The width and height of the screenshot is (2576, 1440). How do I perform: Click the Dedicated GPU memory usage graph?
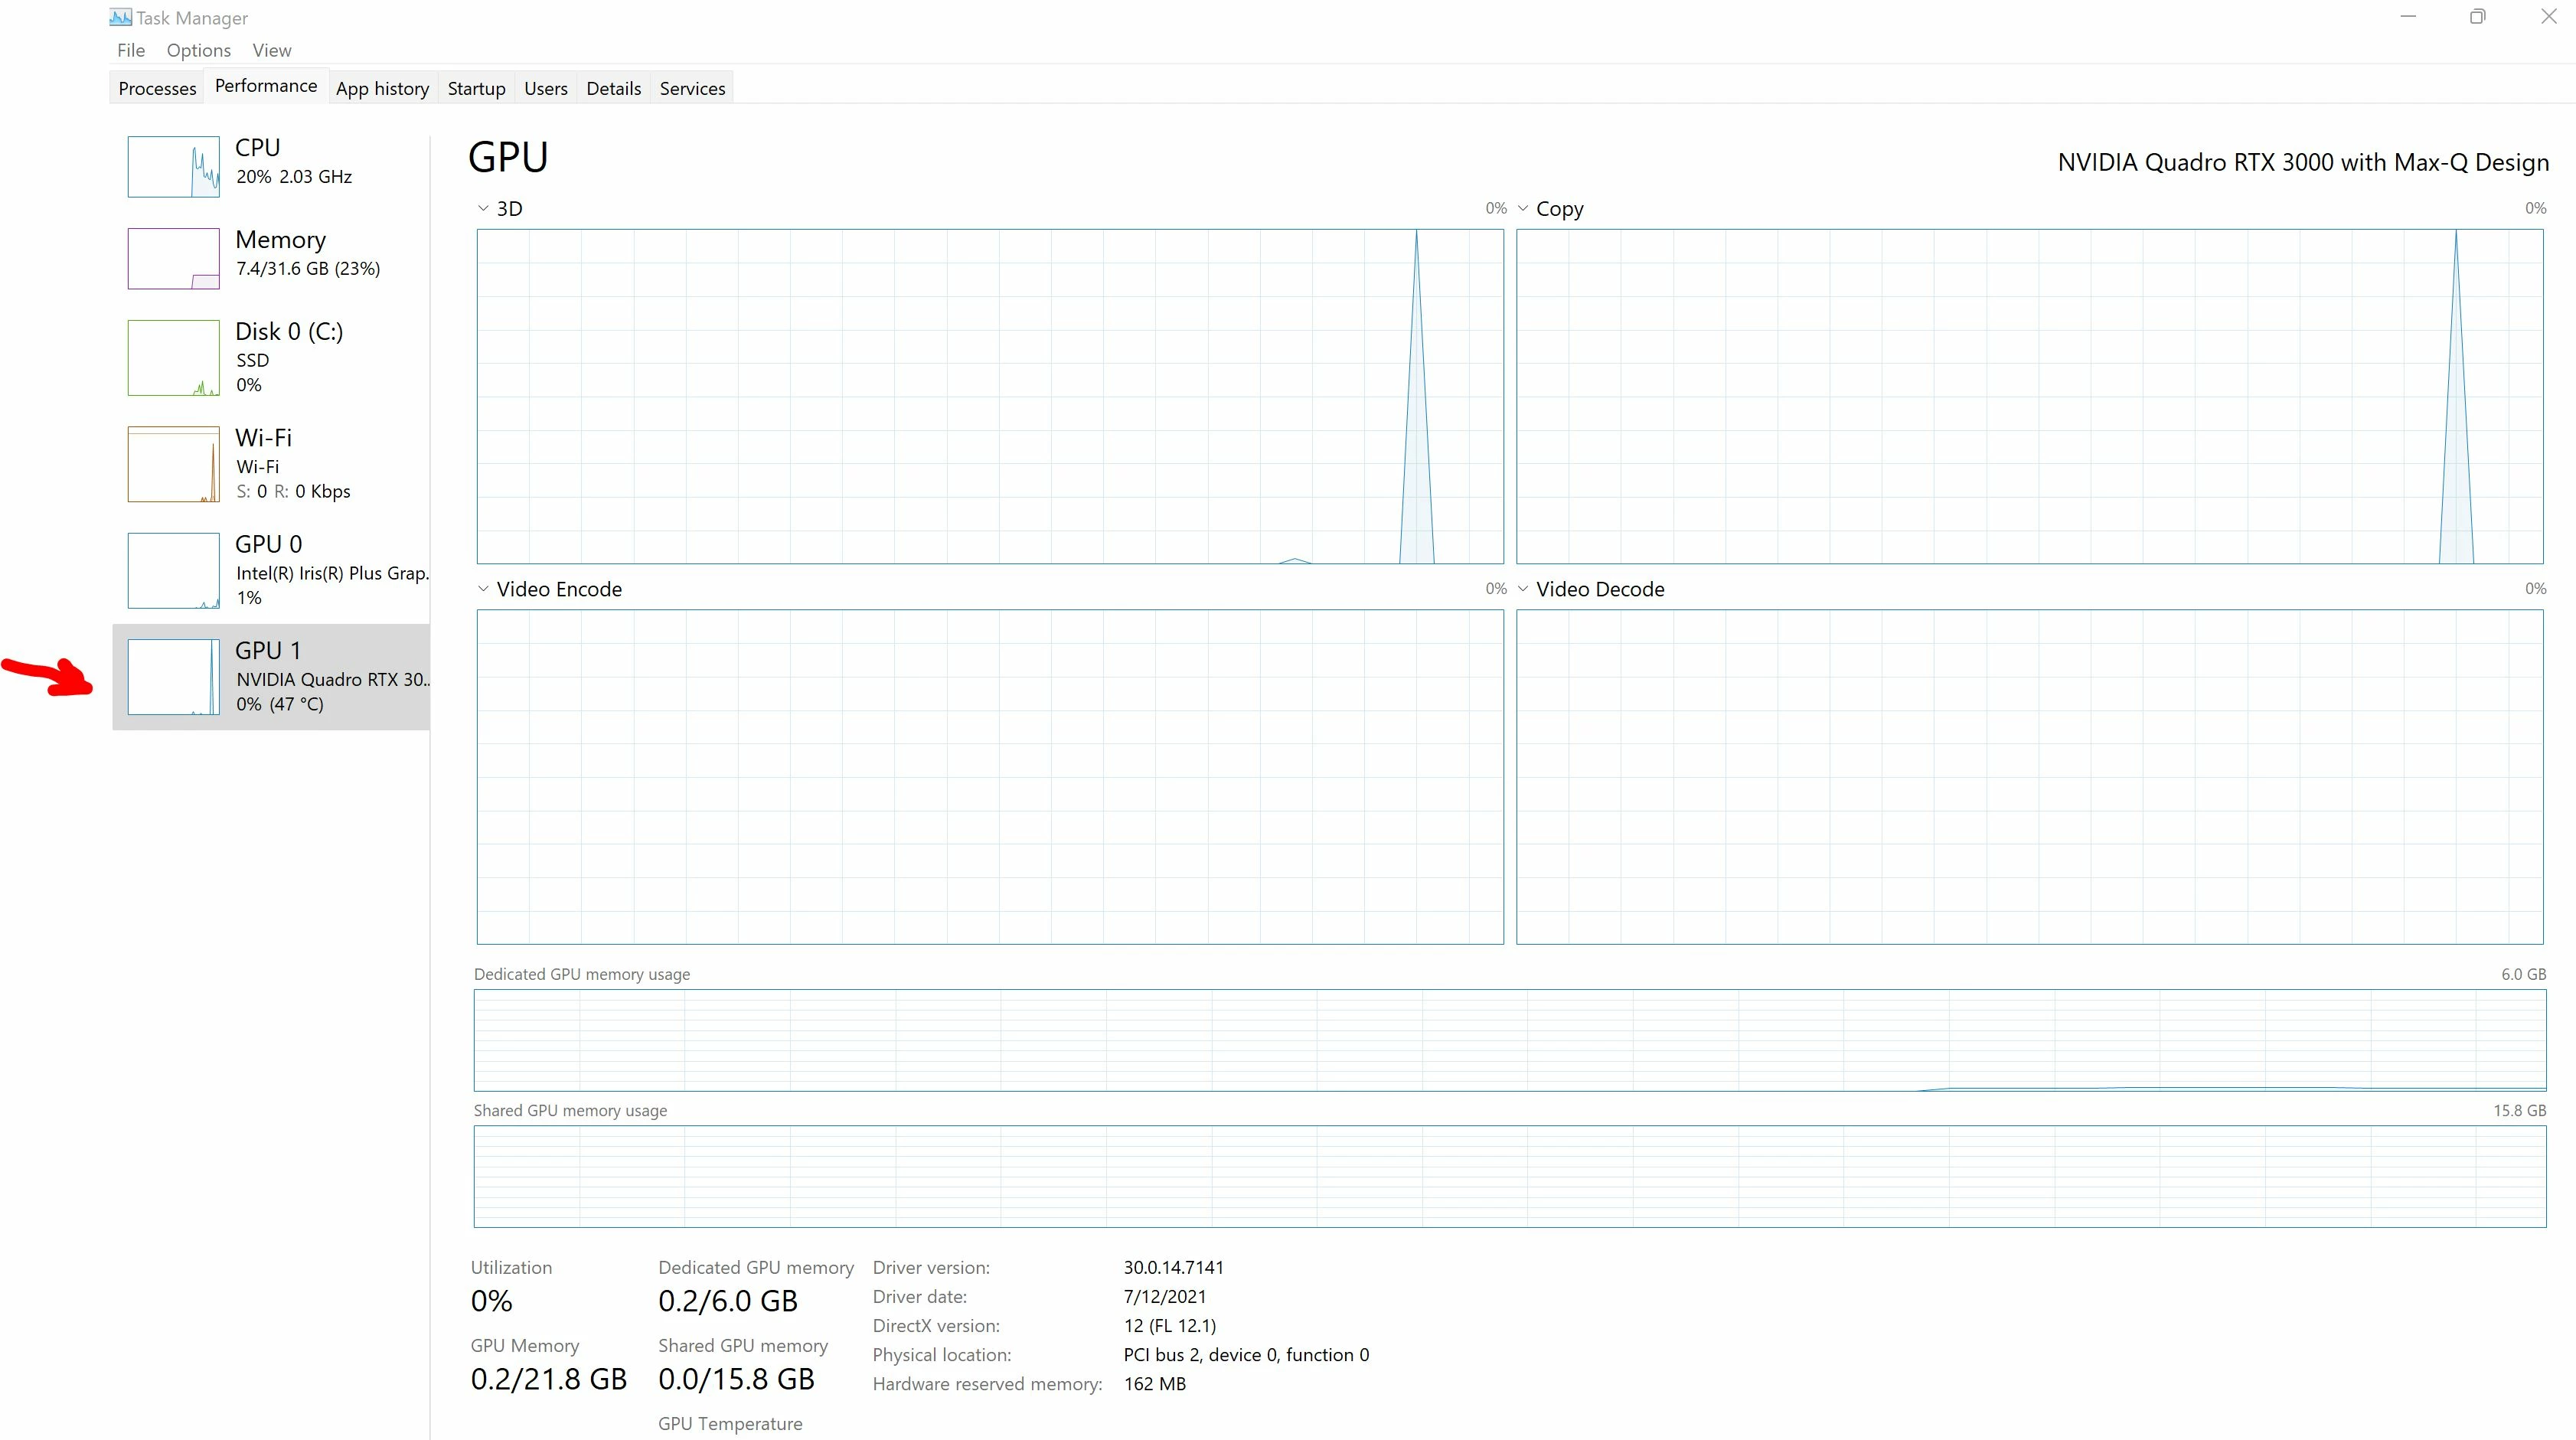point(1509,1040)
